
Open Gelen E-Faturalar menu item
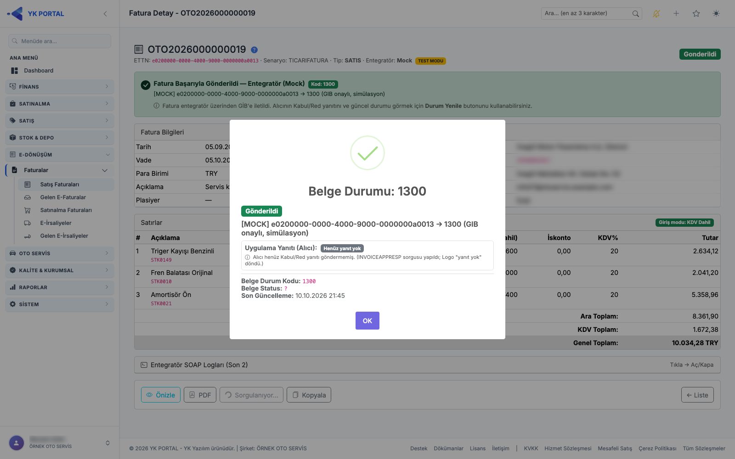[63, 197]
